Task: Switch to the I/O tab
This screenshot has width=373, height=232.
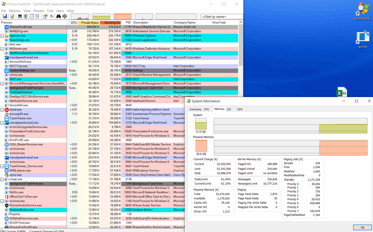Action: point(229,109)
